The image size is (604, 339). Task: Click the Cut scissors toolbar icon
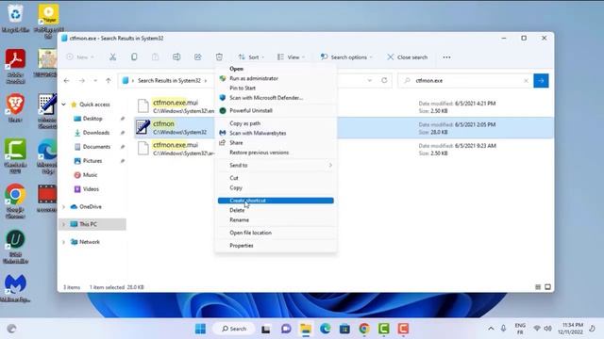coord(112,56)
